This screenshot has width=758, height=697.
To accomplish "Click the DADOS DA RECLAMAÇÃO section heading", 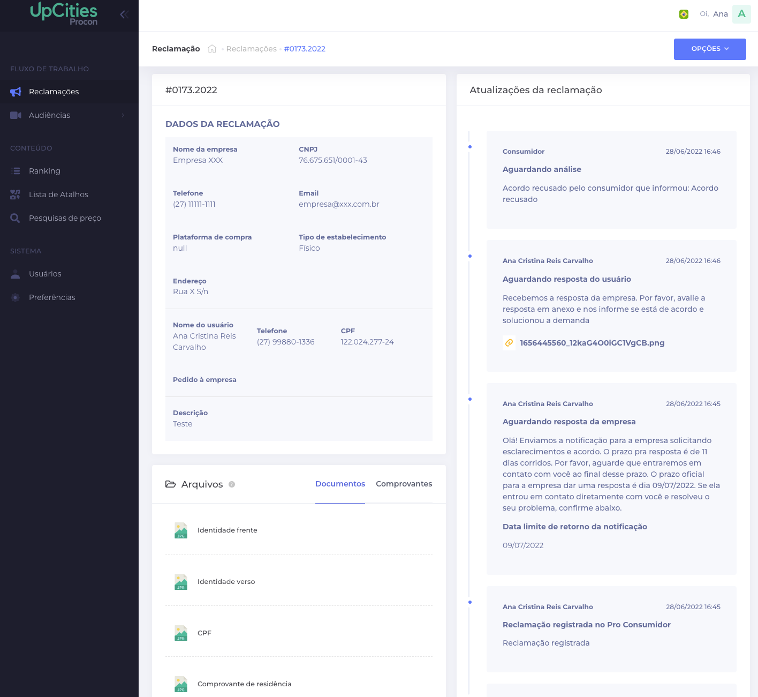I will point(222,124).
